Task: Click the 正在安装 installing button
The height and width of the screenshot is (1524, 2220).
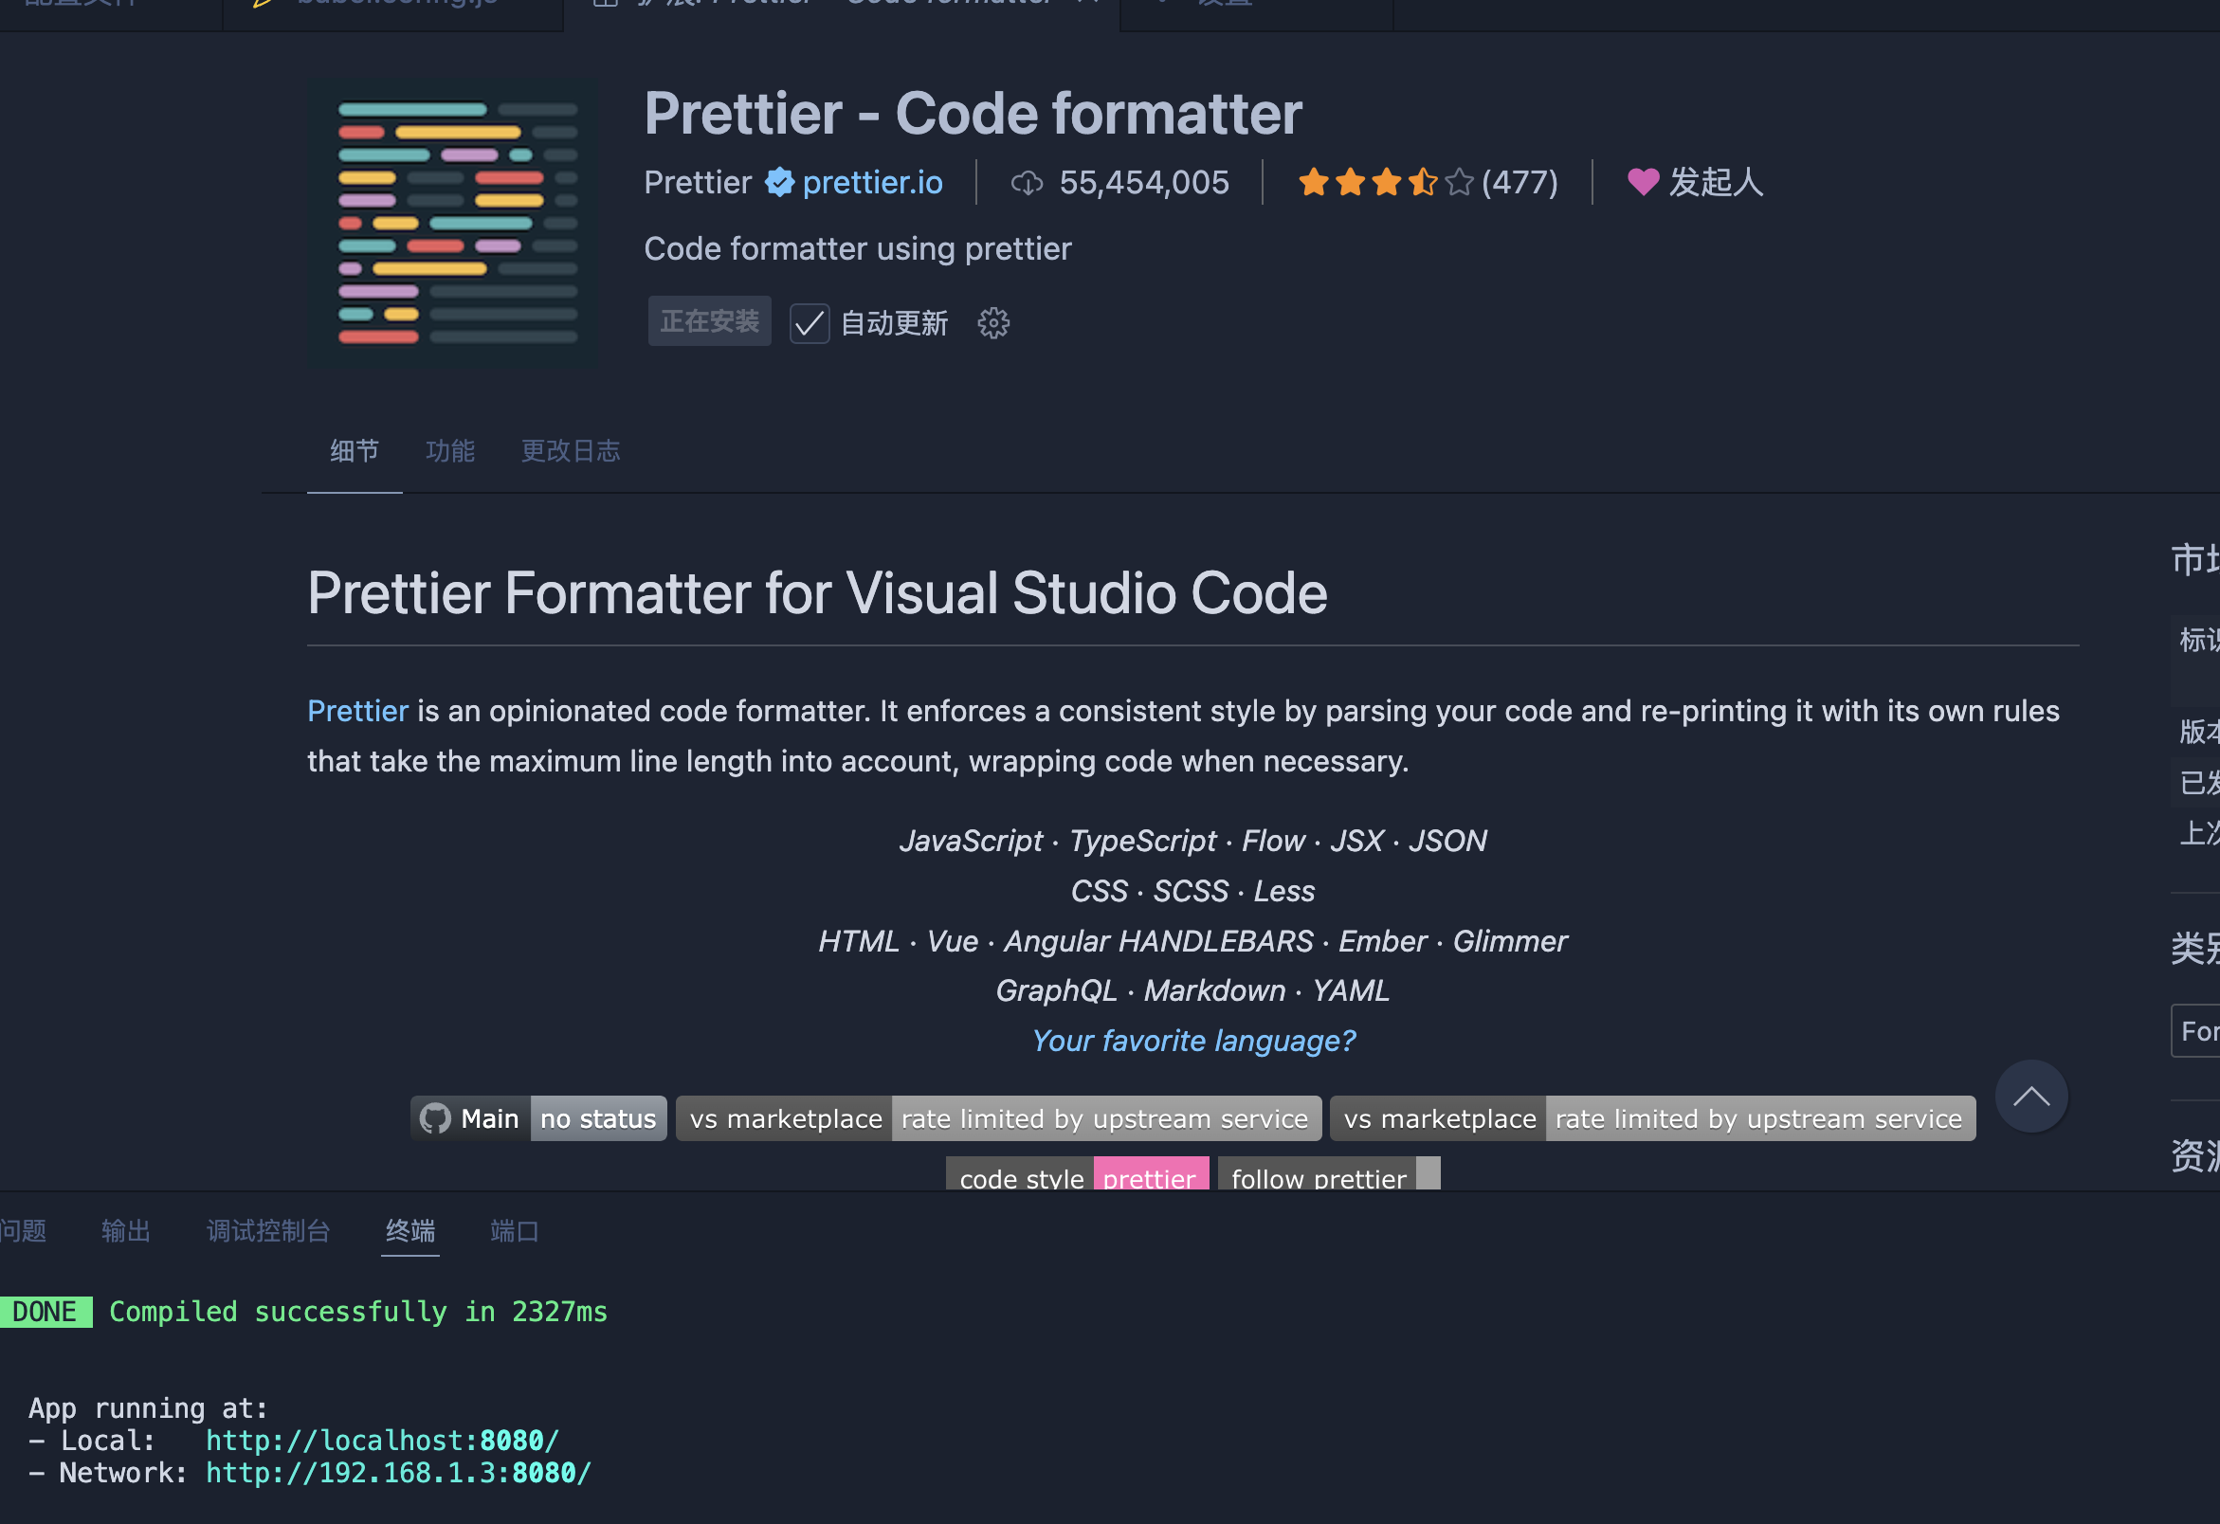Action: (709, 321)
